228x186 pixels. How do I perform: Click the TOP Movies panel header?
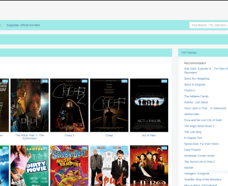pos(203,53)
